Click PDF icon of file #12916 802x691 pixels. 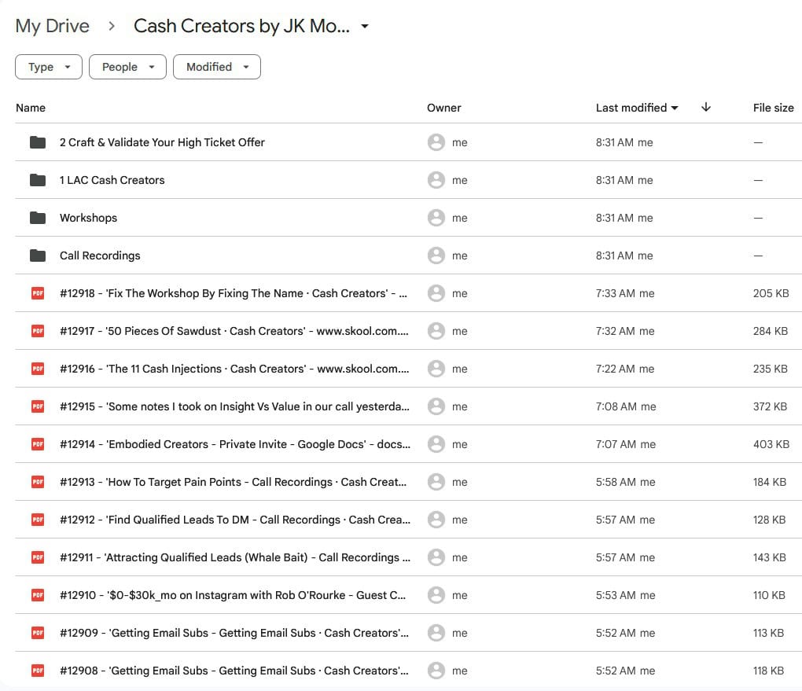[x=37, y=369]
